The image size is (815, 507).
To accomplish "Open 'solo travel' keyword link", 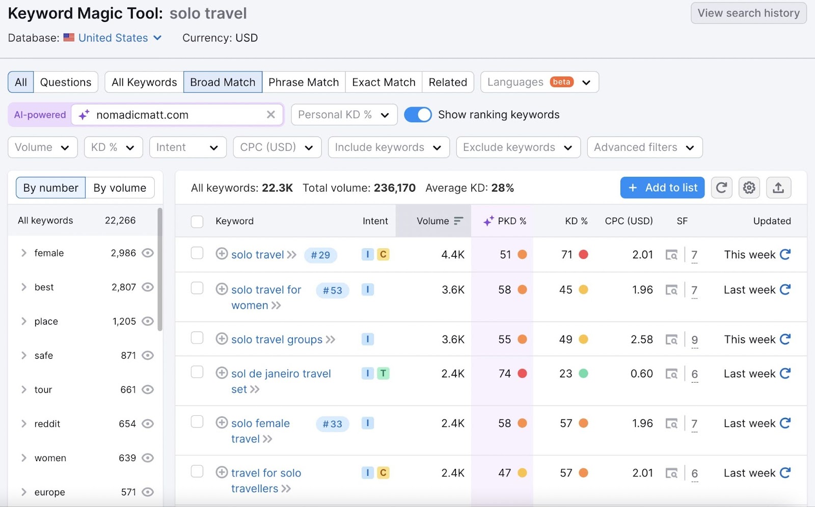I will click(258, 254).
